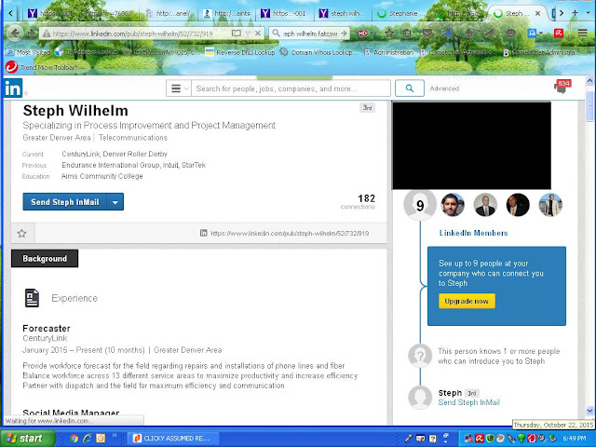The image size is (596, 447).
Task: Stop page loading with address bar X
Action: click(x=258, y=34)
